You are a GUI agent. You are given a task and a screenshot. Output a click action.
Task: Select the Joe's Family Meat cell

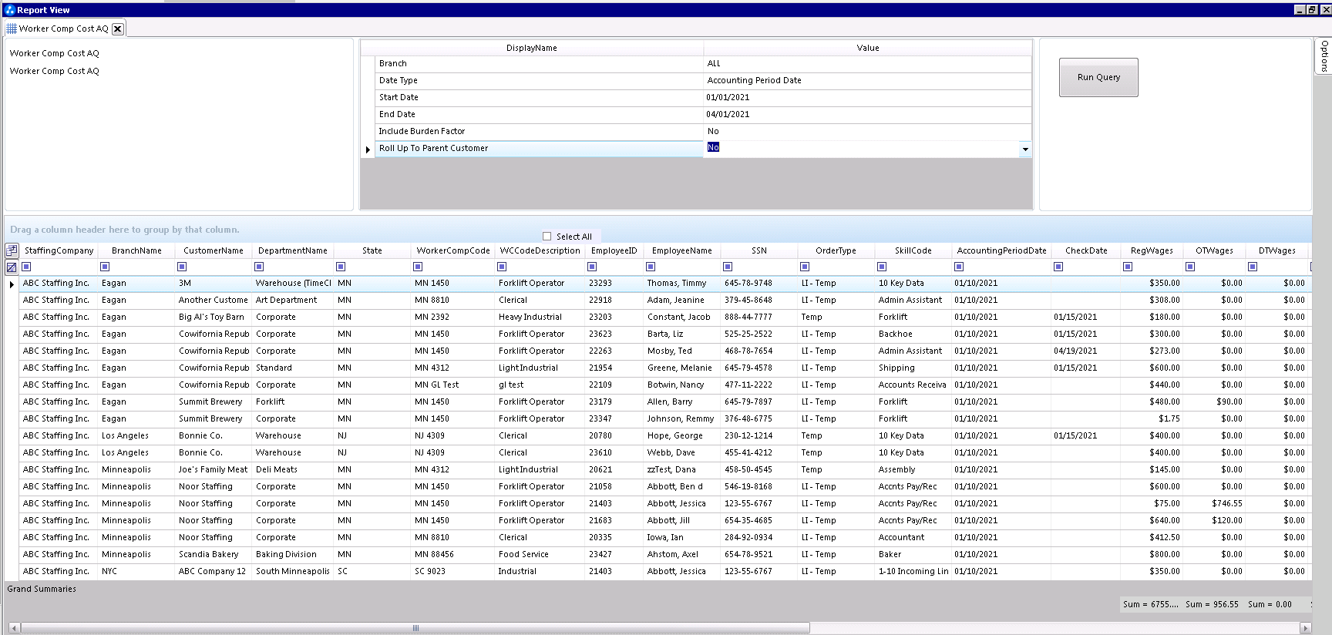pyautogui.click(x=214, y=470)
